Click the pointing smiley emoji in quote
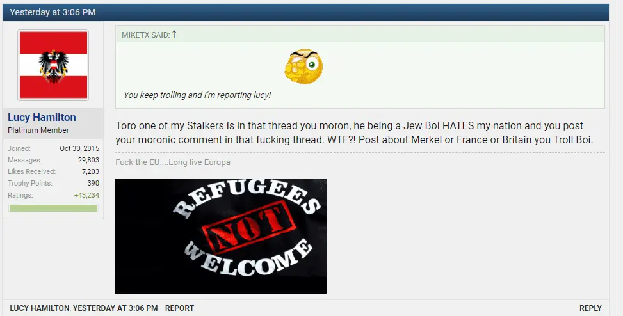Image resolution: width=623 pixels, height=316 pixels. pyautogui.click(x=303, y=67)
